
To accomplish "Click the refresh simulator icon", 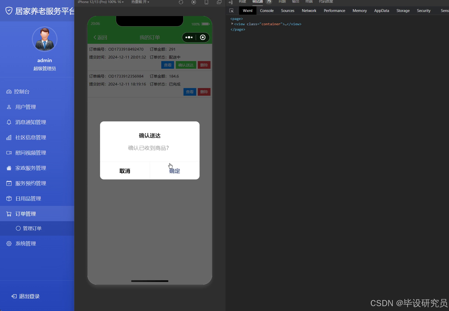I will (181, 2).
